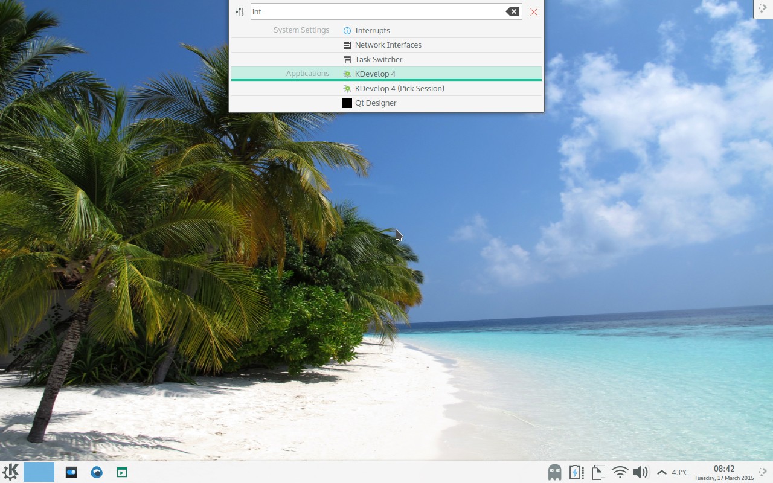Launch the blue round browser icon in taskbar
Viewport: 773px width, 483px height.
[x=97, y=472]
